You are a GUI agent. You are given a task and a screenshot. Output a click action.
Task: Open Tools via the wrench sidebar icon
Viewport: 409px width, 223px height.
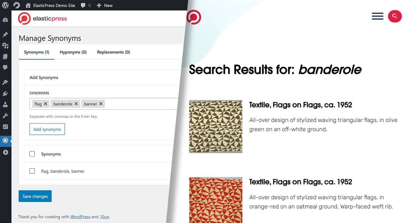click(x=5, y=116)
